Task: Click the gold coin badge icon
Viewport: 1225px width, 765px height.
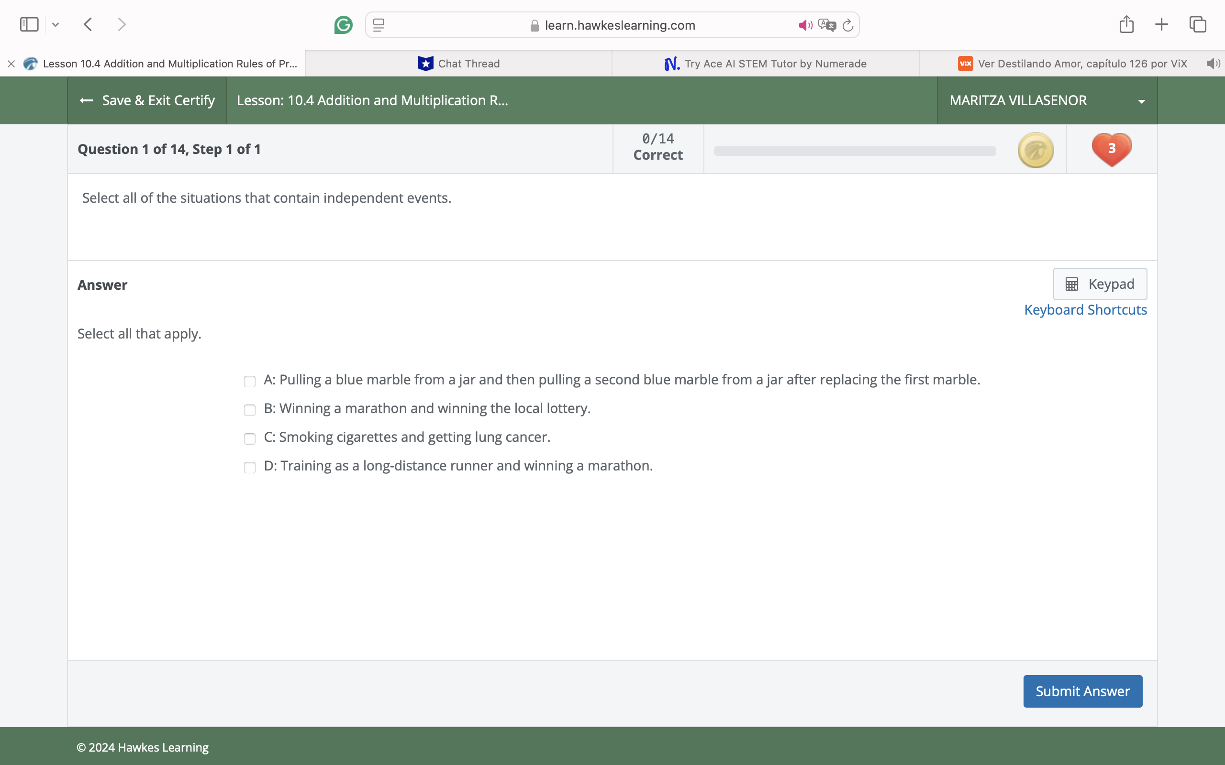Action: [1035, 150]
